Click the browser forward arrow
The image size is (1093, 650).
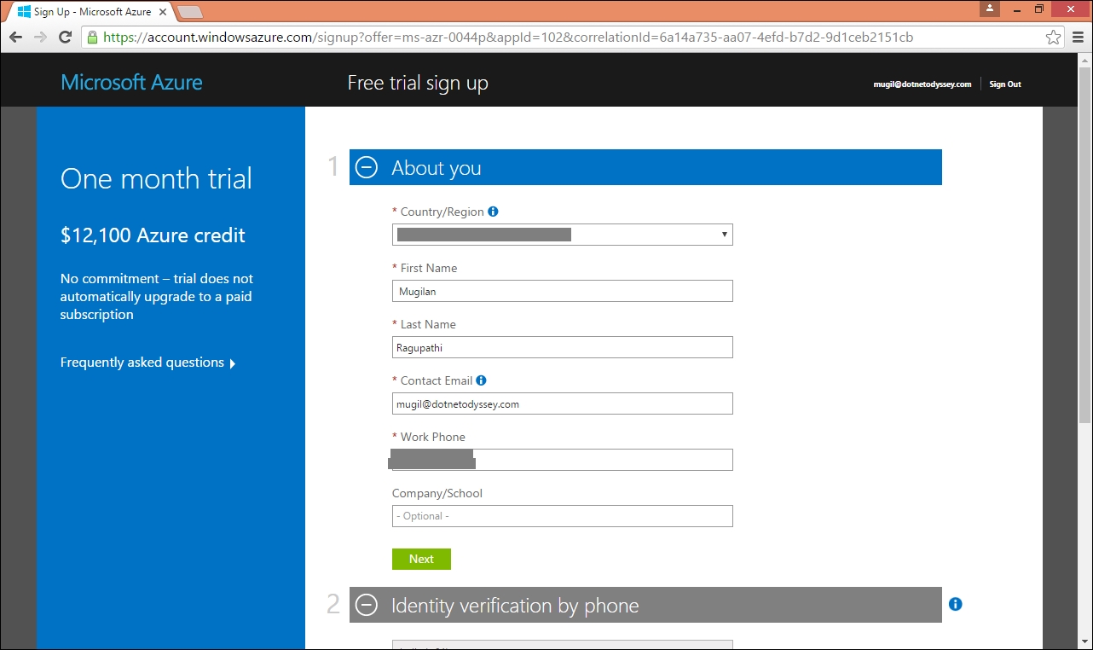[x=40, y=38]
